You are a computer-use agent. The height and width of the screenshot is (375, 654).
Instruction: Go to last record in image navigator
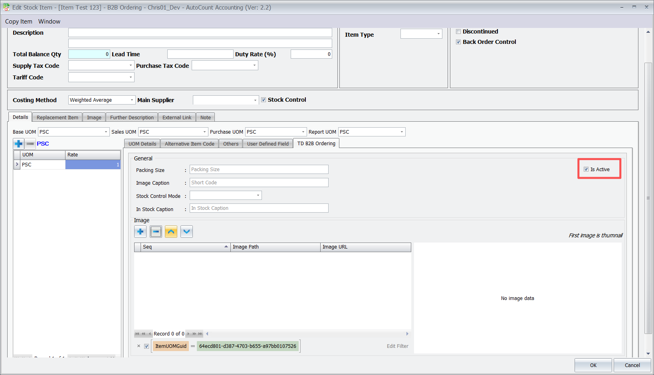click(200, 334)
